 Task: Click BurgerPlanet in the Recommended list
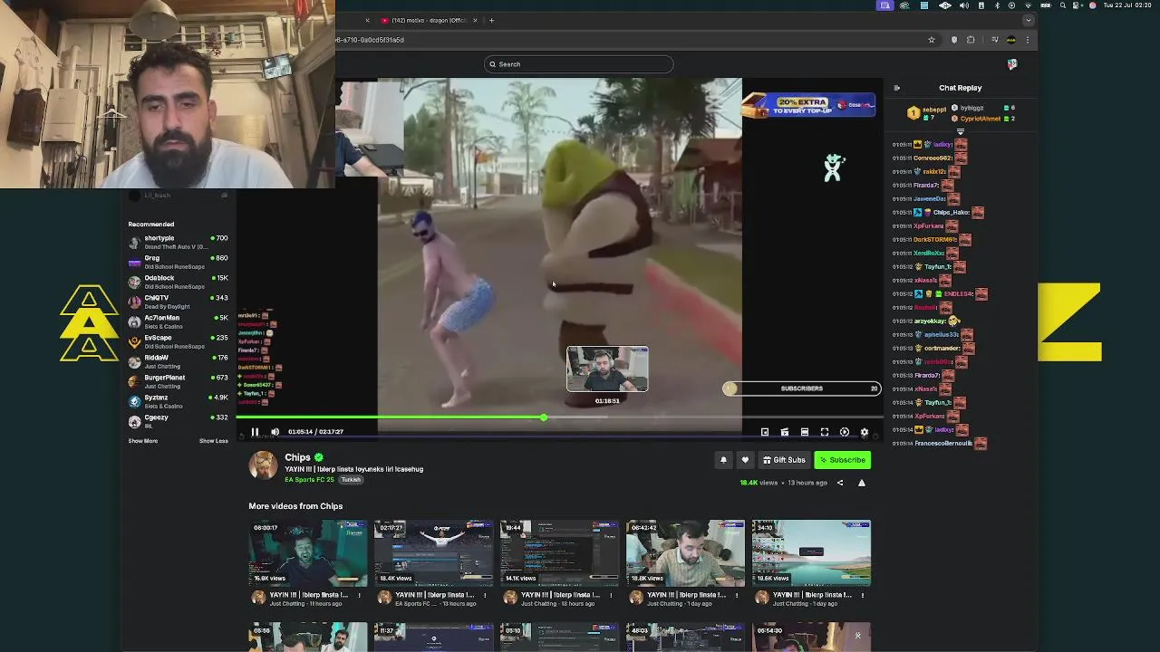click(178, 381)
